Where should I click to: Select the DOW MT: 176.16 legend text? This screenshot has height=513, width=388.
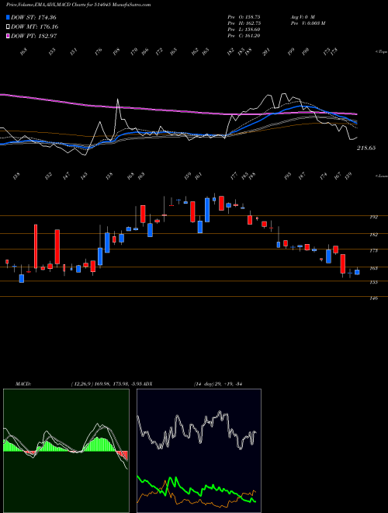pyautogui.click(x=35, y=26)
